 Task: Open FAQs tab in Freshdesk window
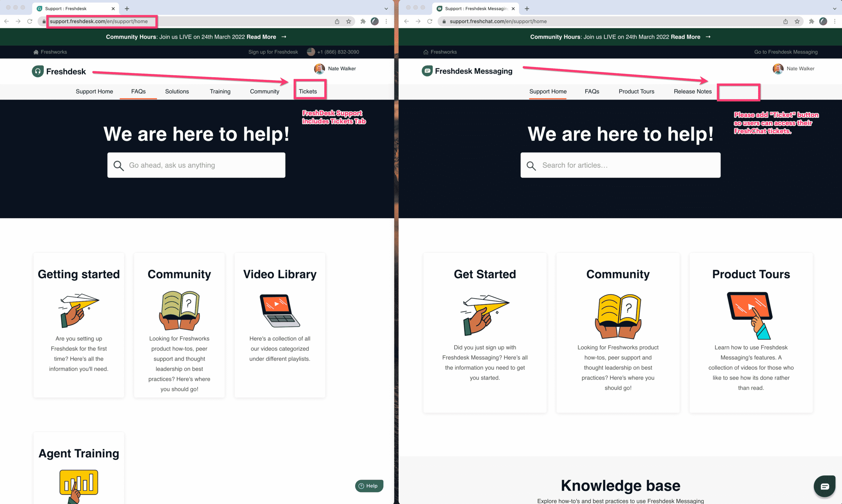(x=138, y=91)
